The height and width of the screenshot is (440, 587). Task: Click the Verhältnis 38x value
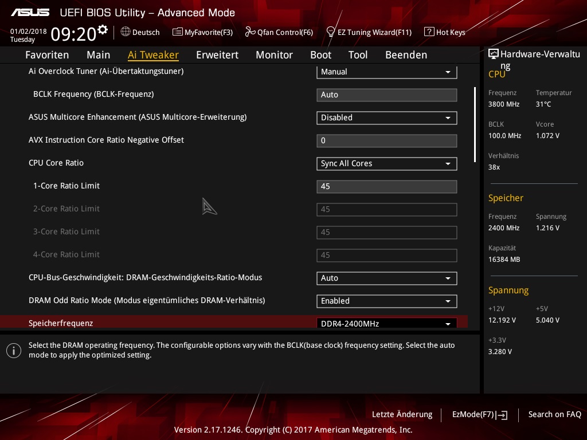pyautogui.click(x=494, y=167)
